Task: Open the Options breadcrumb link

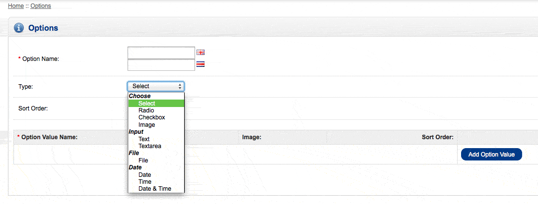Action: 41,6
